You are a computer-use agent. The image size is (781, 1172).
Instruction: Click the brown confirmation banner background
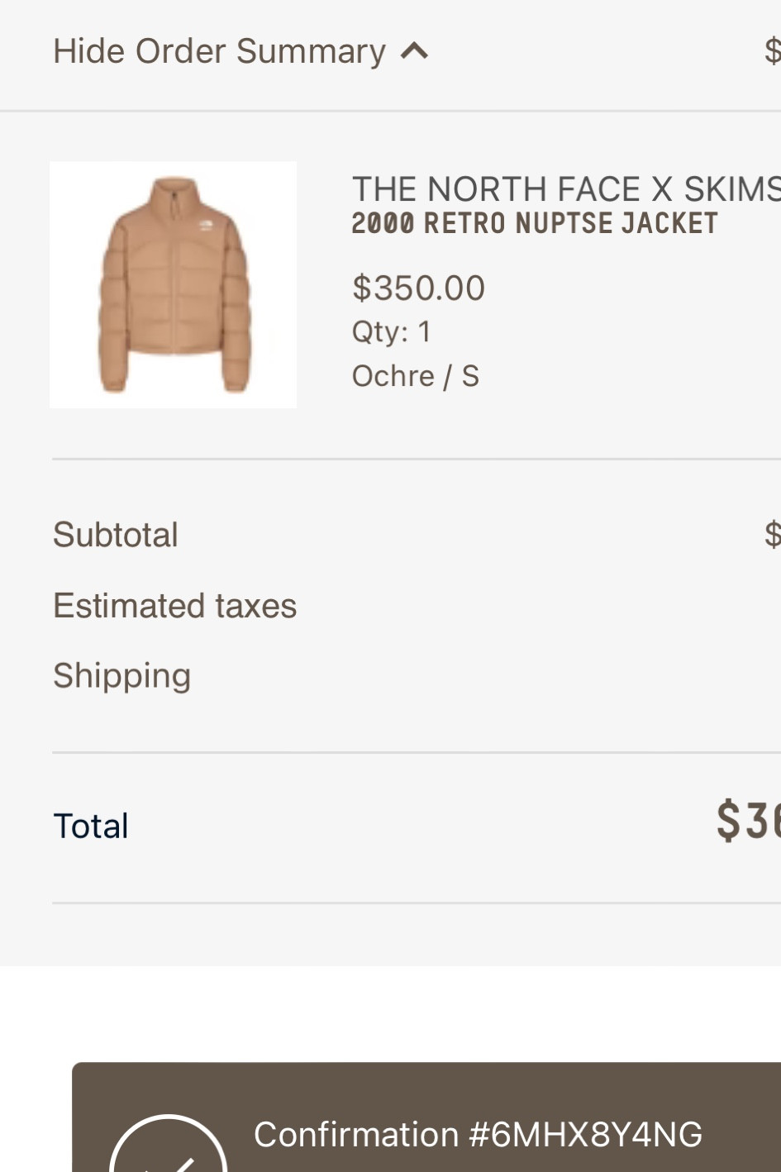pos(496,1091)
